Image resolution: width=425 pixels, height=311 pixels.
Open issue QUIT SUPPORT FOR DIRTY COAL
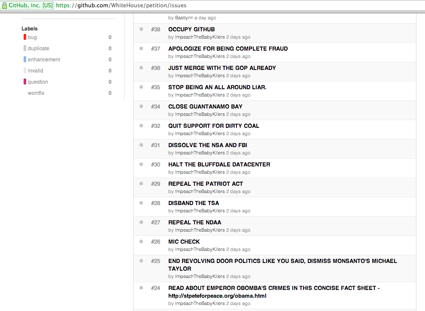coord(214,126)
